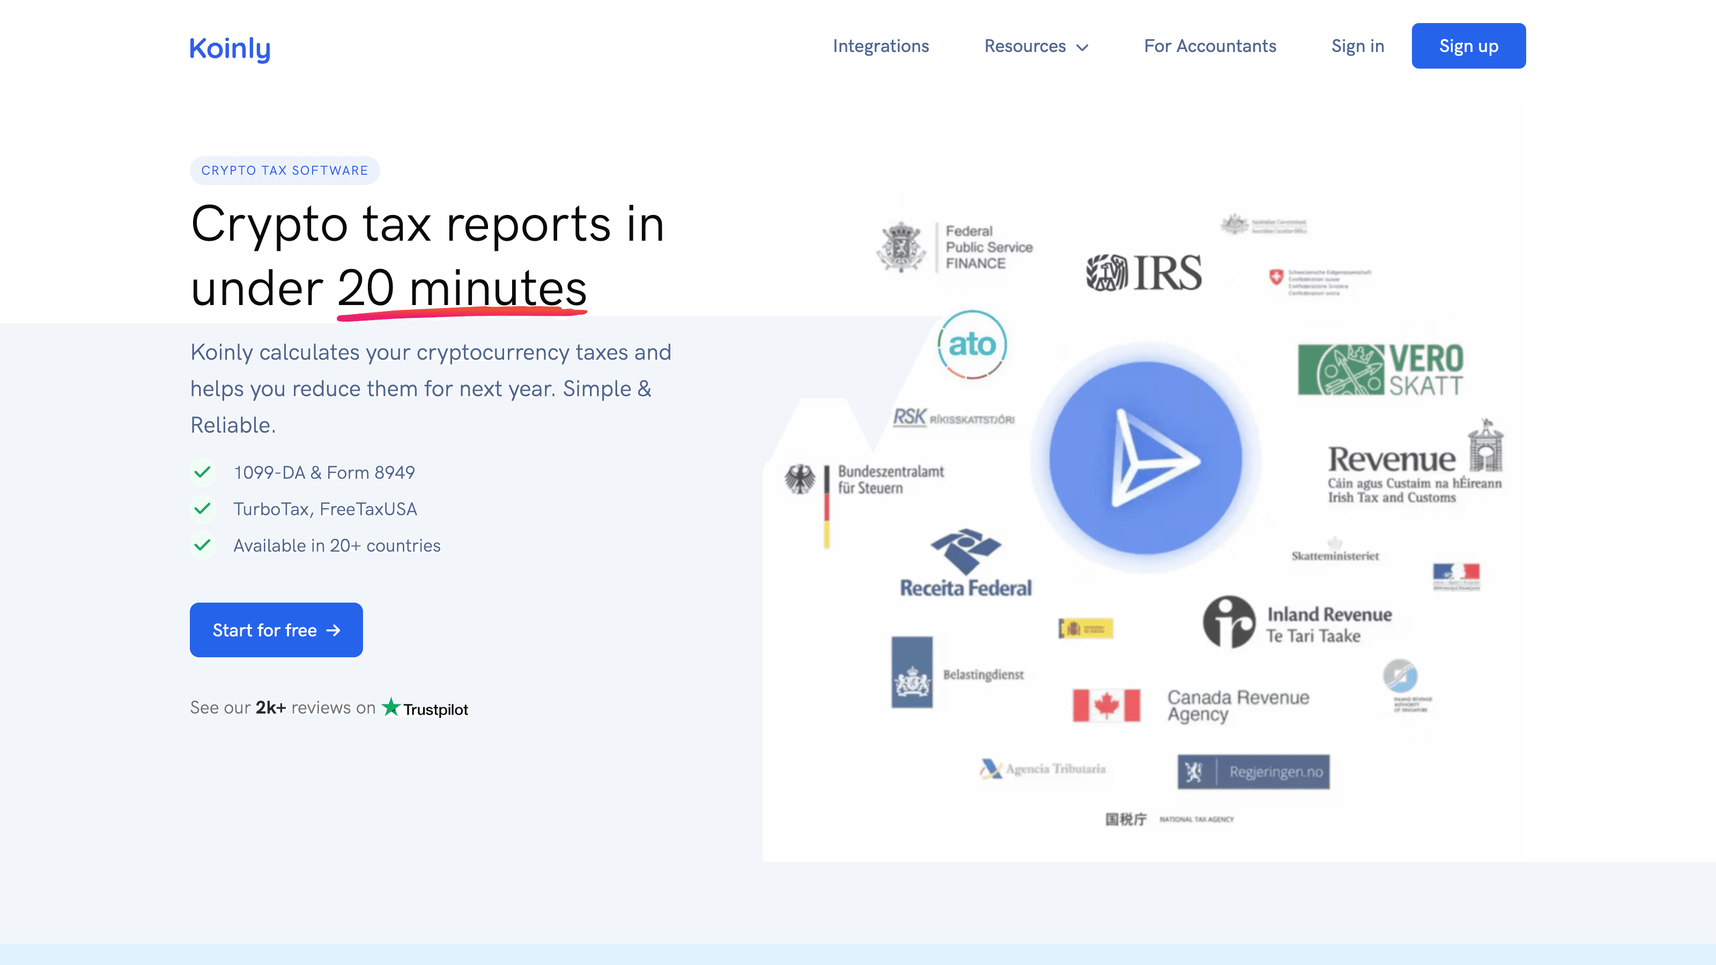Play the video with the central blue button
The width and height of the screenshot is (1716, 965).
point(1146,458)
